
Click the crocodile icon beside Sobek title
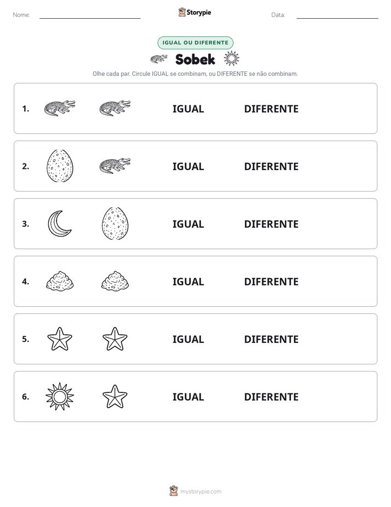coord(159,59)
